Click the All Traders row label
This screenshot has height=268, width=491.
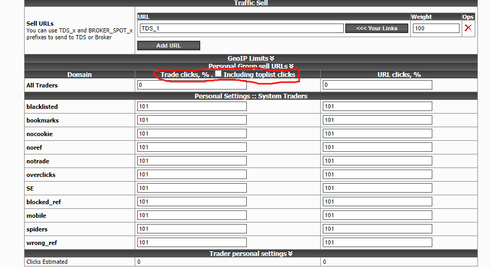(x=42, y=85)
